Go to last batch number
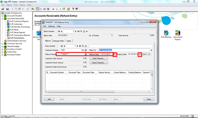The height and width of the screenshot is (118, 198). (78, 31)
